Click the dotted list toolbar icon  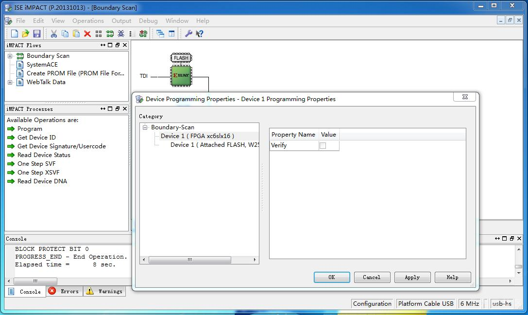tap(132, 34)
